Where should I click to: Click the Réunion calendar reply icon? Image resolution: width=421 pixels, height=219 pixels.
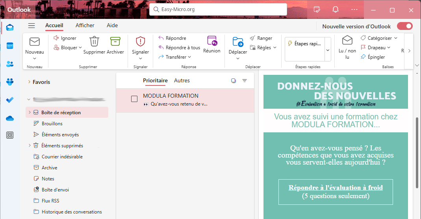[212, 41]
